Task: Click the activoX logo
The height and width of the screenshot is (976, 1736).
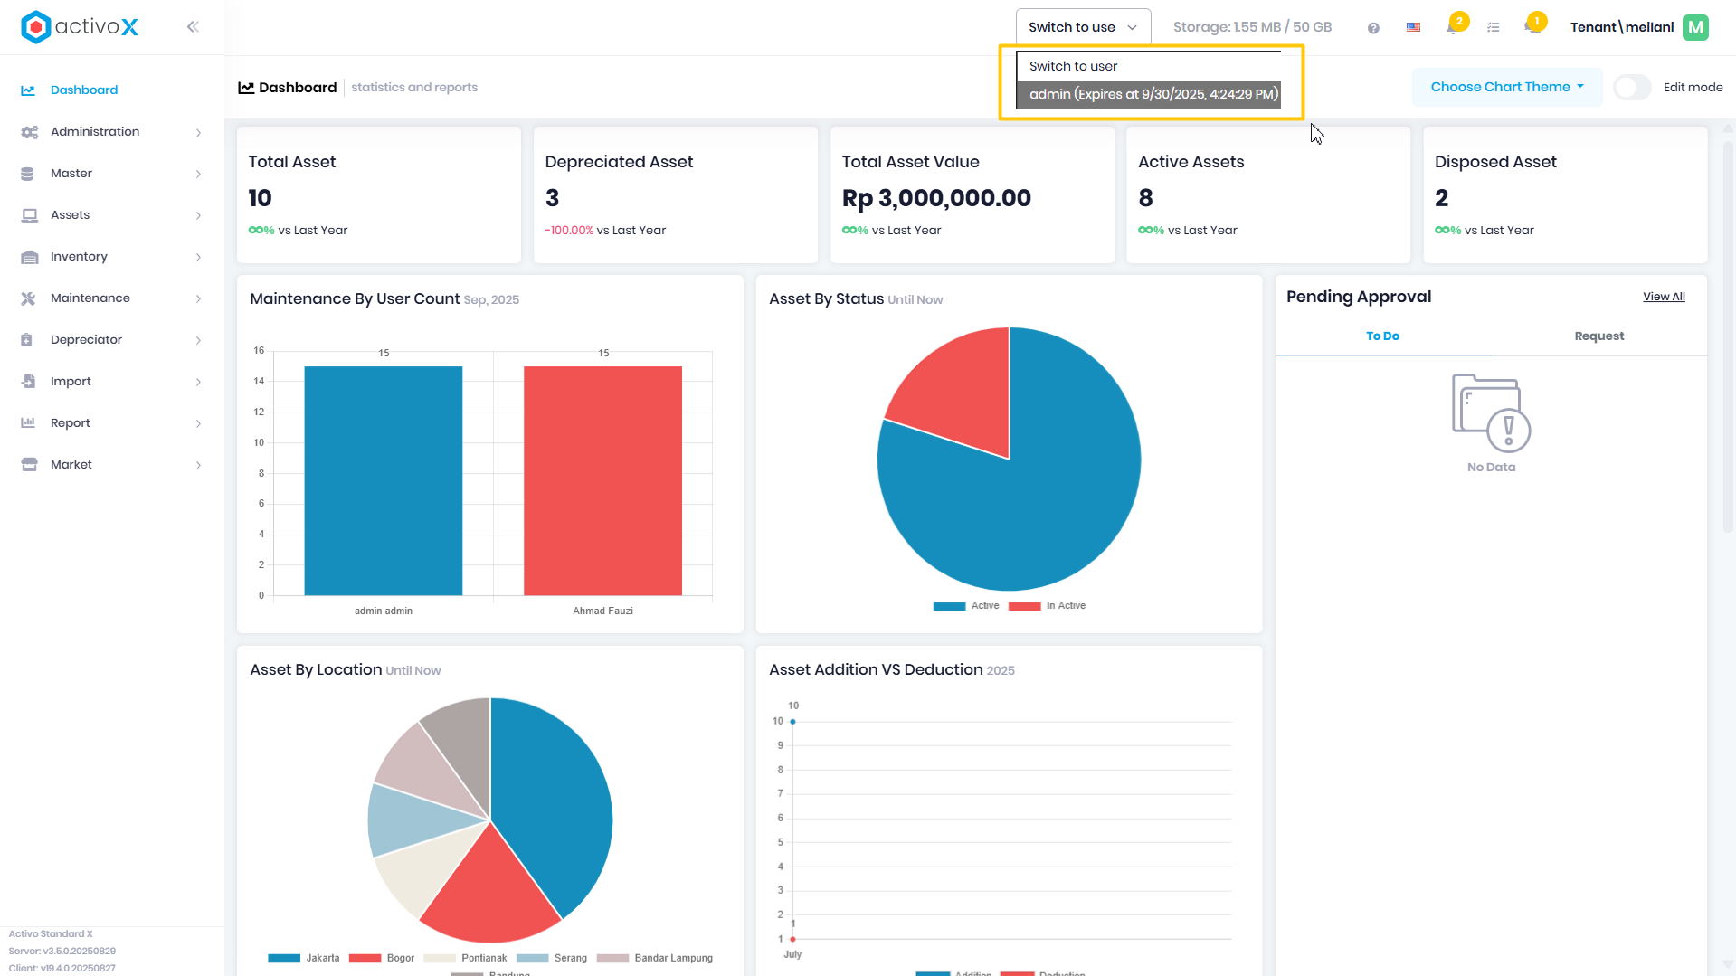Action: (x=80, y=27)
